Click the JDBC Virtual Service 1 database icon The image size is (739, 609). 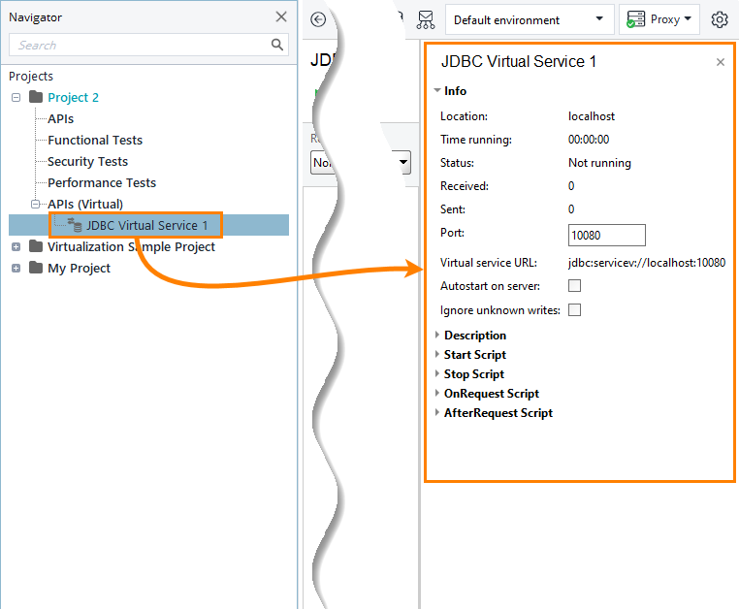coord(74,225)
